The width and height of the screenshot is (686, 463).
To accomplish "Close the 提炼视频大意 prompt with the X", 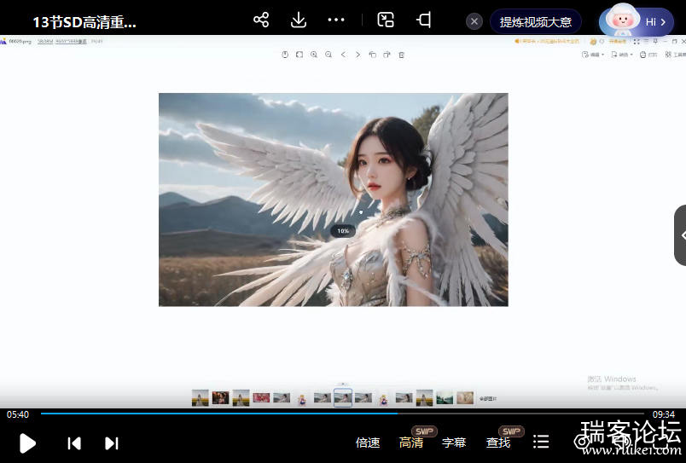I will [x=474, y=21].
